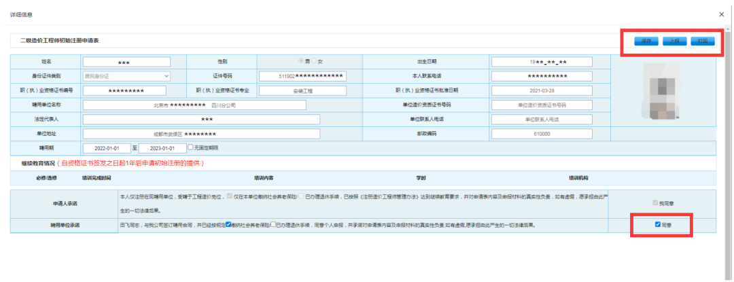Image resolution: width=734 pixels, height=282 pixels.
Task: Click the 邮政编码 field showing 610000
Action: (x=541, y=133)
